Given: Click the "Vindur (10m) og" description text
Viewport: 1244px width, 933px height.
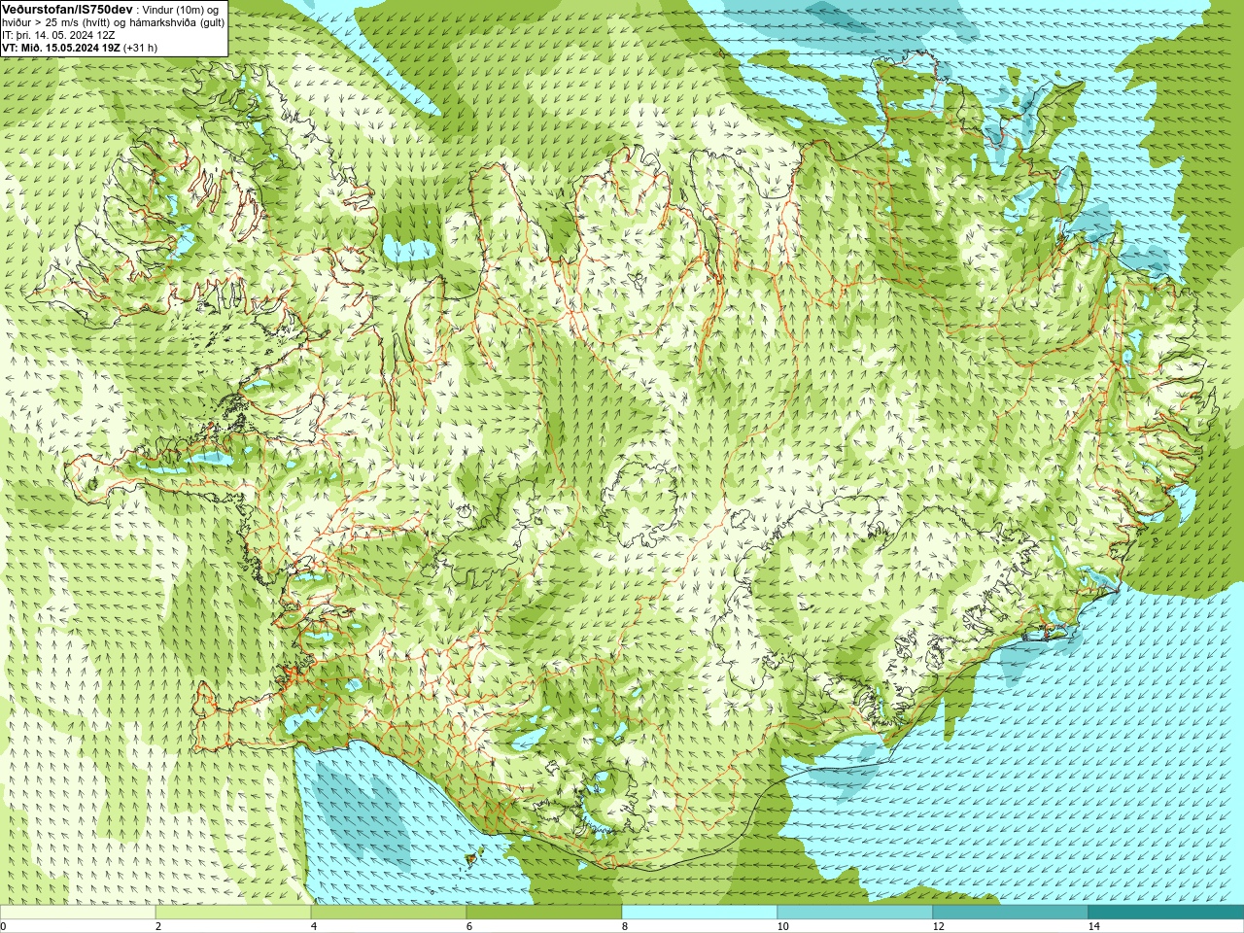Looking at the screenshot, I should tap(180, 10).
